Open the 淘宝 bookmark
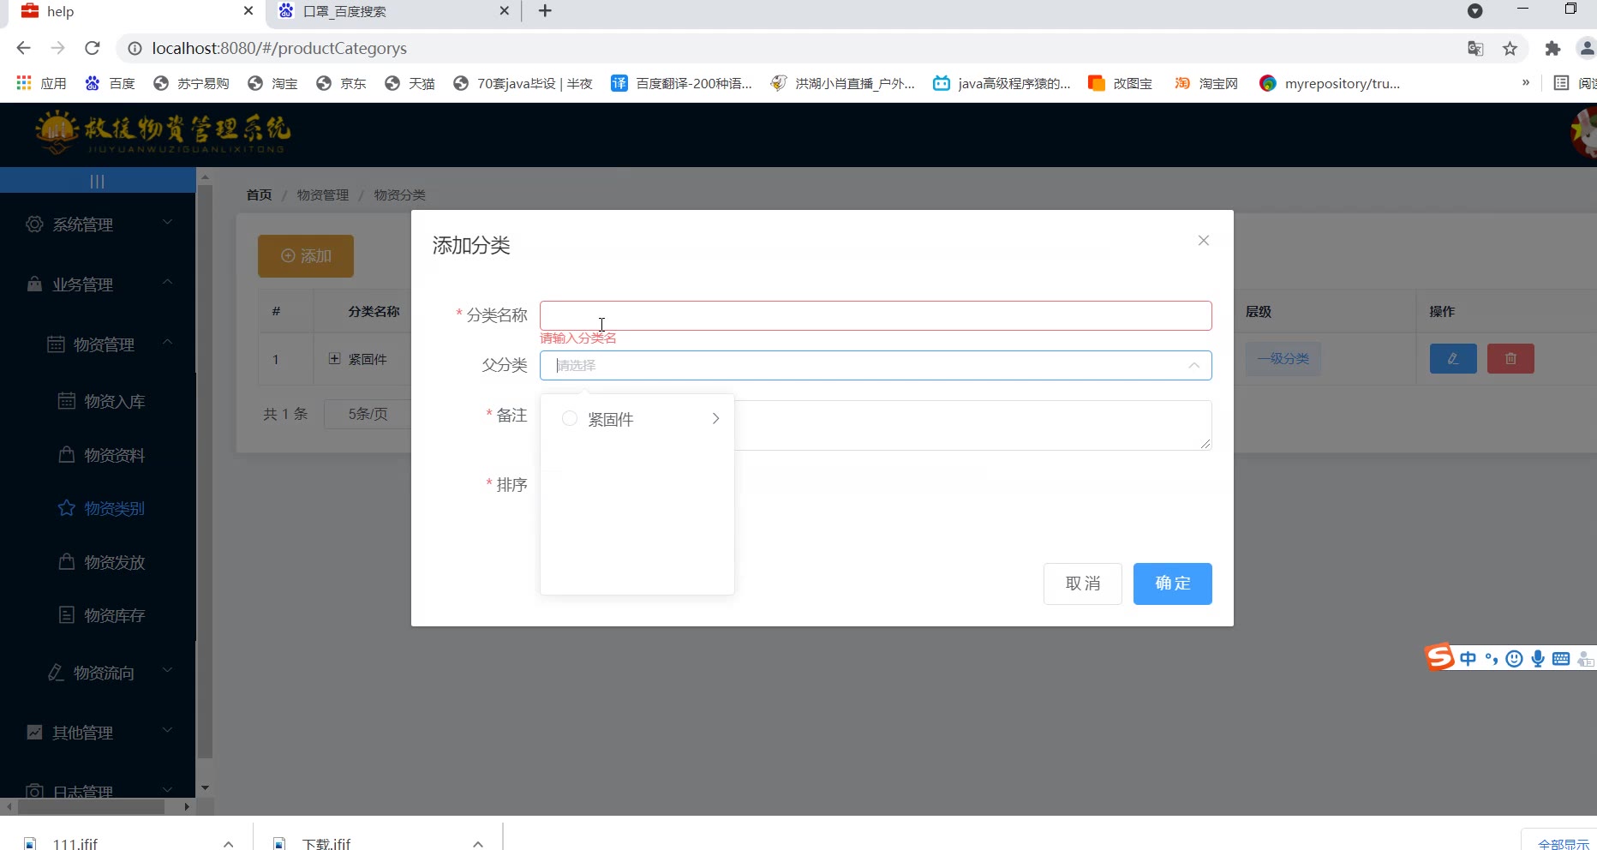1597x850 pixels. point(272,83)
